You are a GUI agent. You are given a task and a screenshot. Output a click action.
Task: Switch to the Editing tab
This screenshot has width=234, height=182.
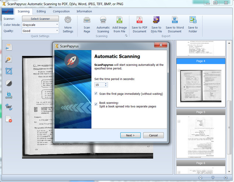41,11
